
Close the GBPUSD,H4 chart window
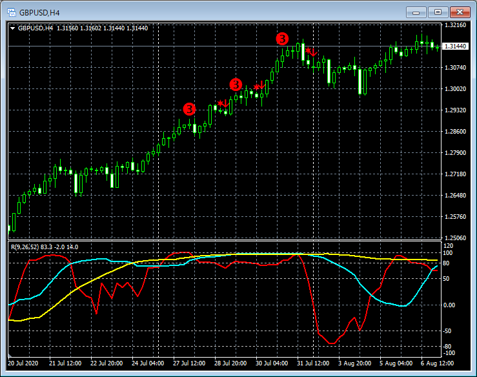click(x=460, y=12)
